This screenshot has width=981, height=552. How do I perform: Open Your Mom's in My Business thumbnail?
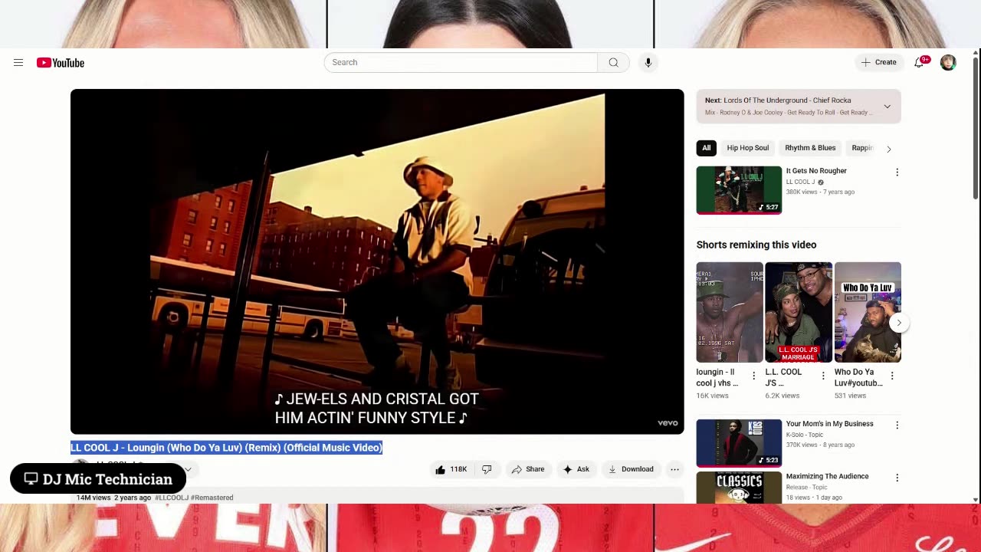(x=739, y=442)
